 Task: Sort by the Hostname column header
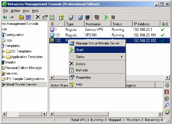click(x=98, y=24)
